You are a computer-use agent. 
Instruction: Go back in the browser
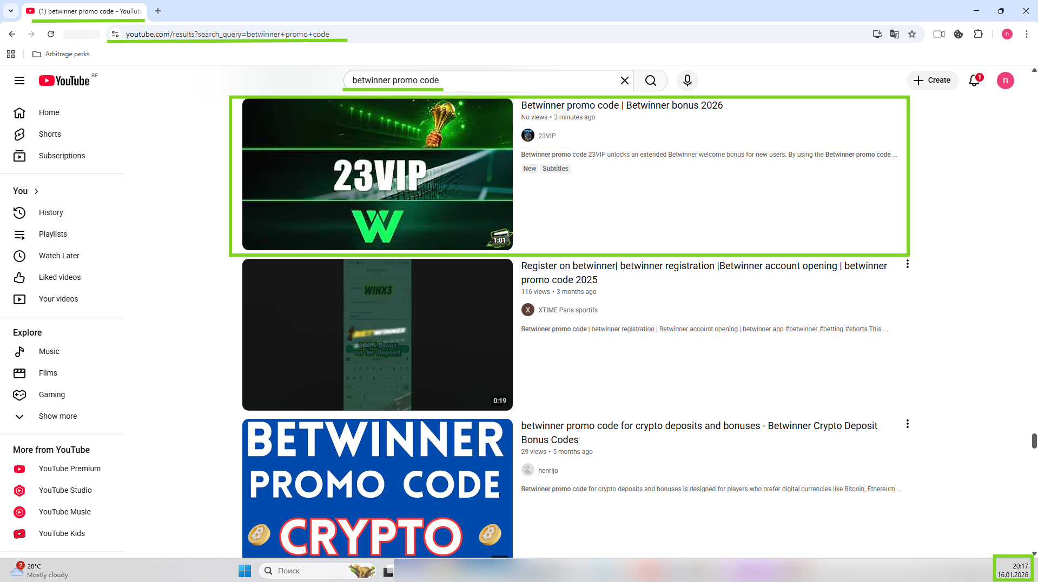12,34
